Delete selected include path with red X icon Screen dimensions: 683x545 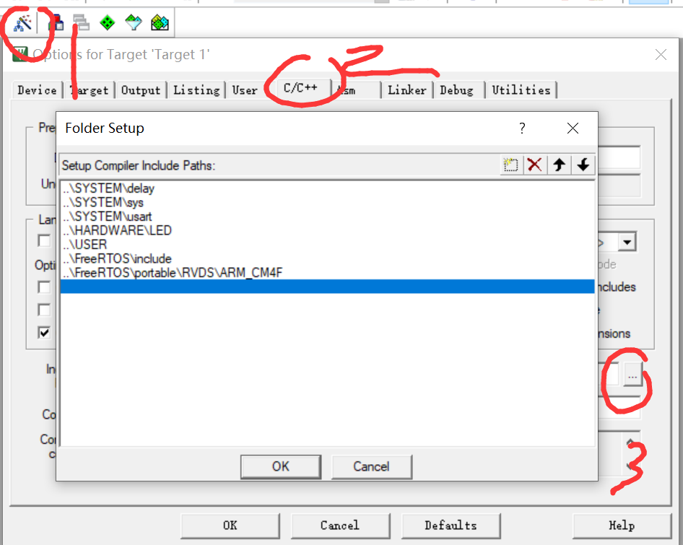534,165
